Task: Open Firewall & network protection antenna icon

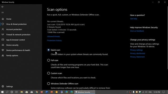Action: [x=3, y=34]
